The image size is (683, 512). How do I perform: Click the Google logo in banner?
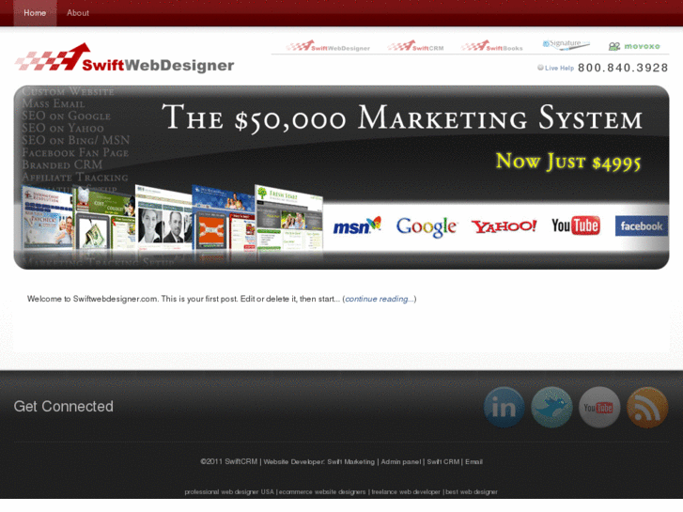coord(427,226)
